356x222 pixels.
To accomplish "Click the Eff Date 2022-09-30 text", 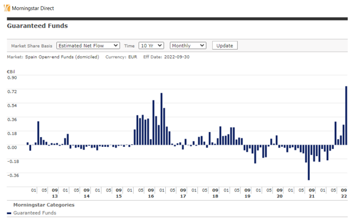I will click(166, 57).
